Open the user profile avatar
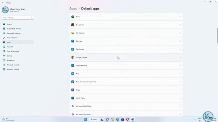 coord(5,10)
